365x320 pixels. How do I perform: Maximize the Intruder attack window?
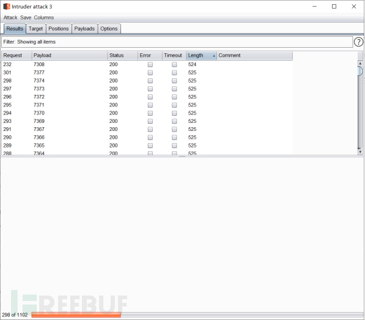[x=334, y=7]
